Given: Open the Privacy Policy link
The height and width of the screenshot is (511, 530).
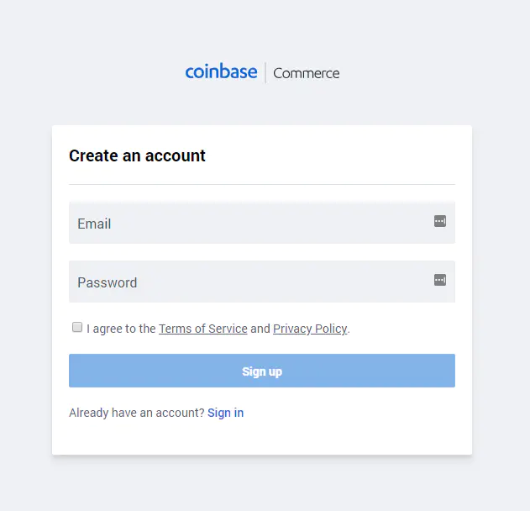Looking at the screenshot, I should point(310,329).
